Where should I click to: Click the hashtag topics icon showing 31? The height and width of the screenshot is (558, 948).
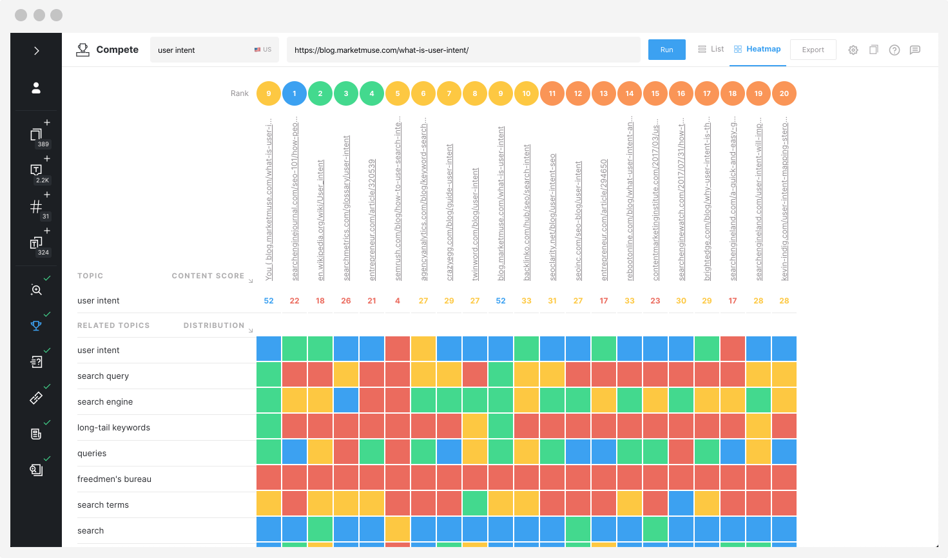(x=37, y=205)
